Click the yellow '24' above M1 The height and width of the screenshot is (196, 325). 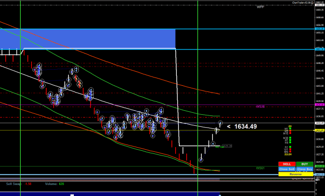pyautogui.click(x=290, y=126)
